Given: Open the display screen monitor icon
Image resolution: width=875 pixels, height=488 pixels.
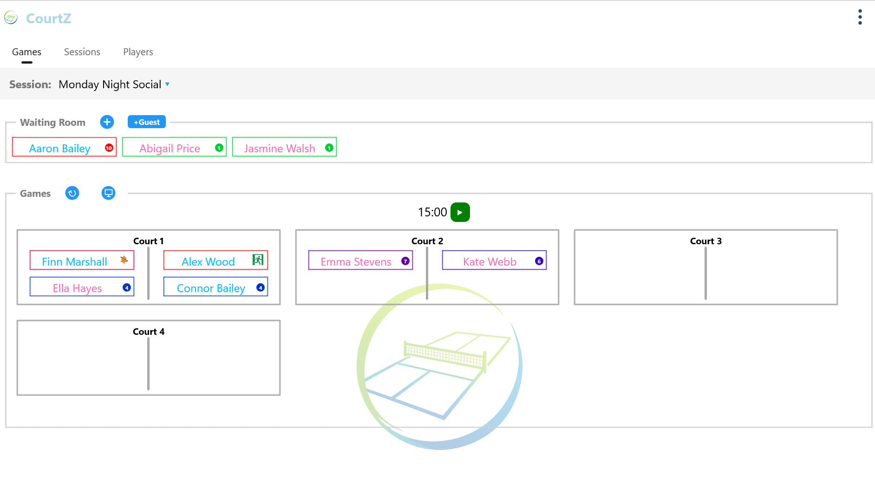Looking at the screenshot, I should (108, 193).
